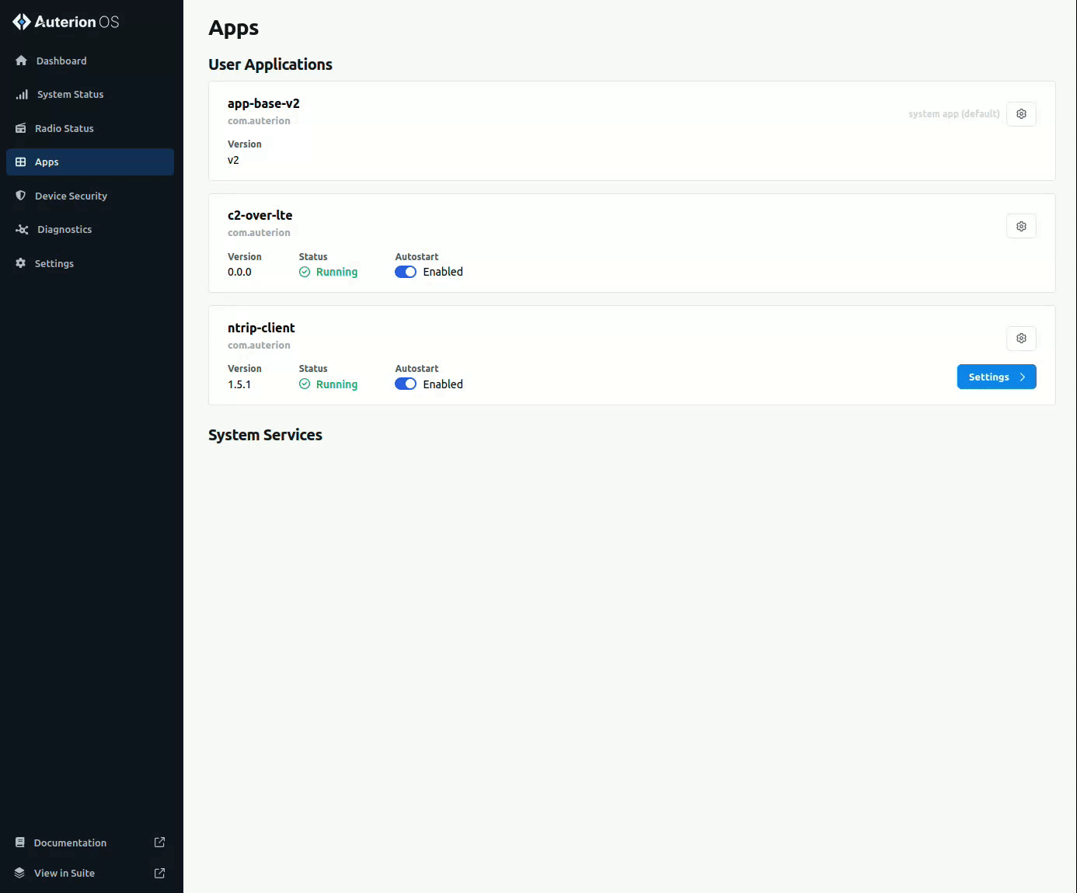Viewport: 1077px width, 893px height.
Task: Select Apps in the sidebar menu
Action: (x=47, y=162)
